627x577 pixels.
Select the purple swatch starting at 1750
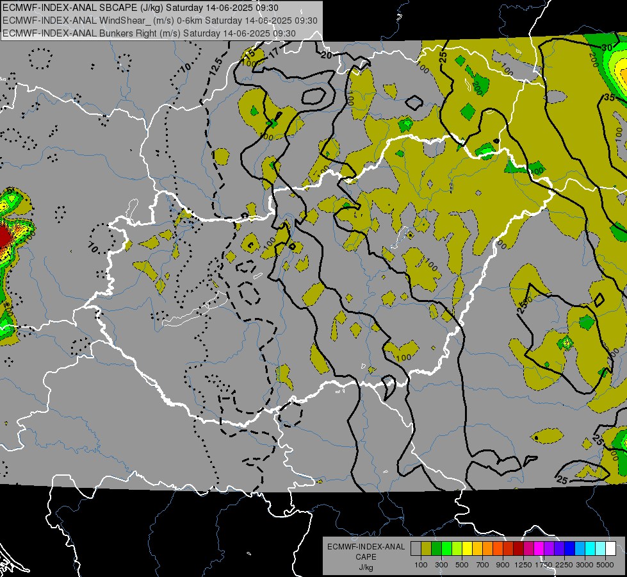pos(549,549)
